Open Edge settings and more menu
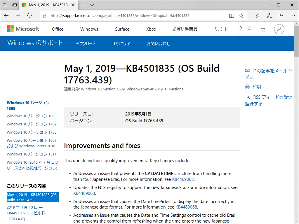The width and height of the screenshot is (299, 224). tap(293, 16)
